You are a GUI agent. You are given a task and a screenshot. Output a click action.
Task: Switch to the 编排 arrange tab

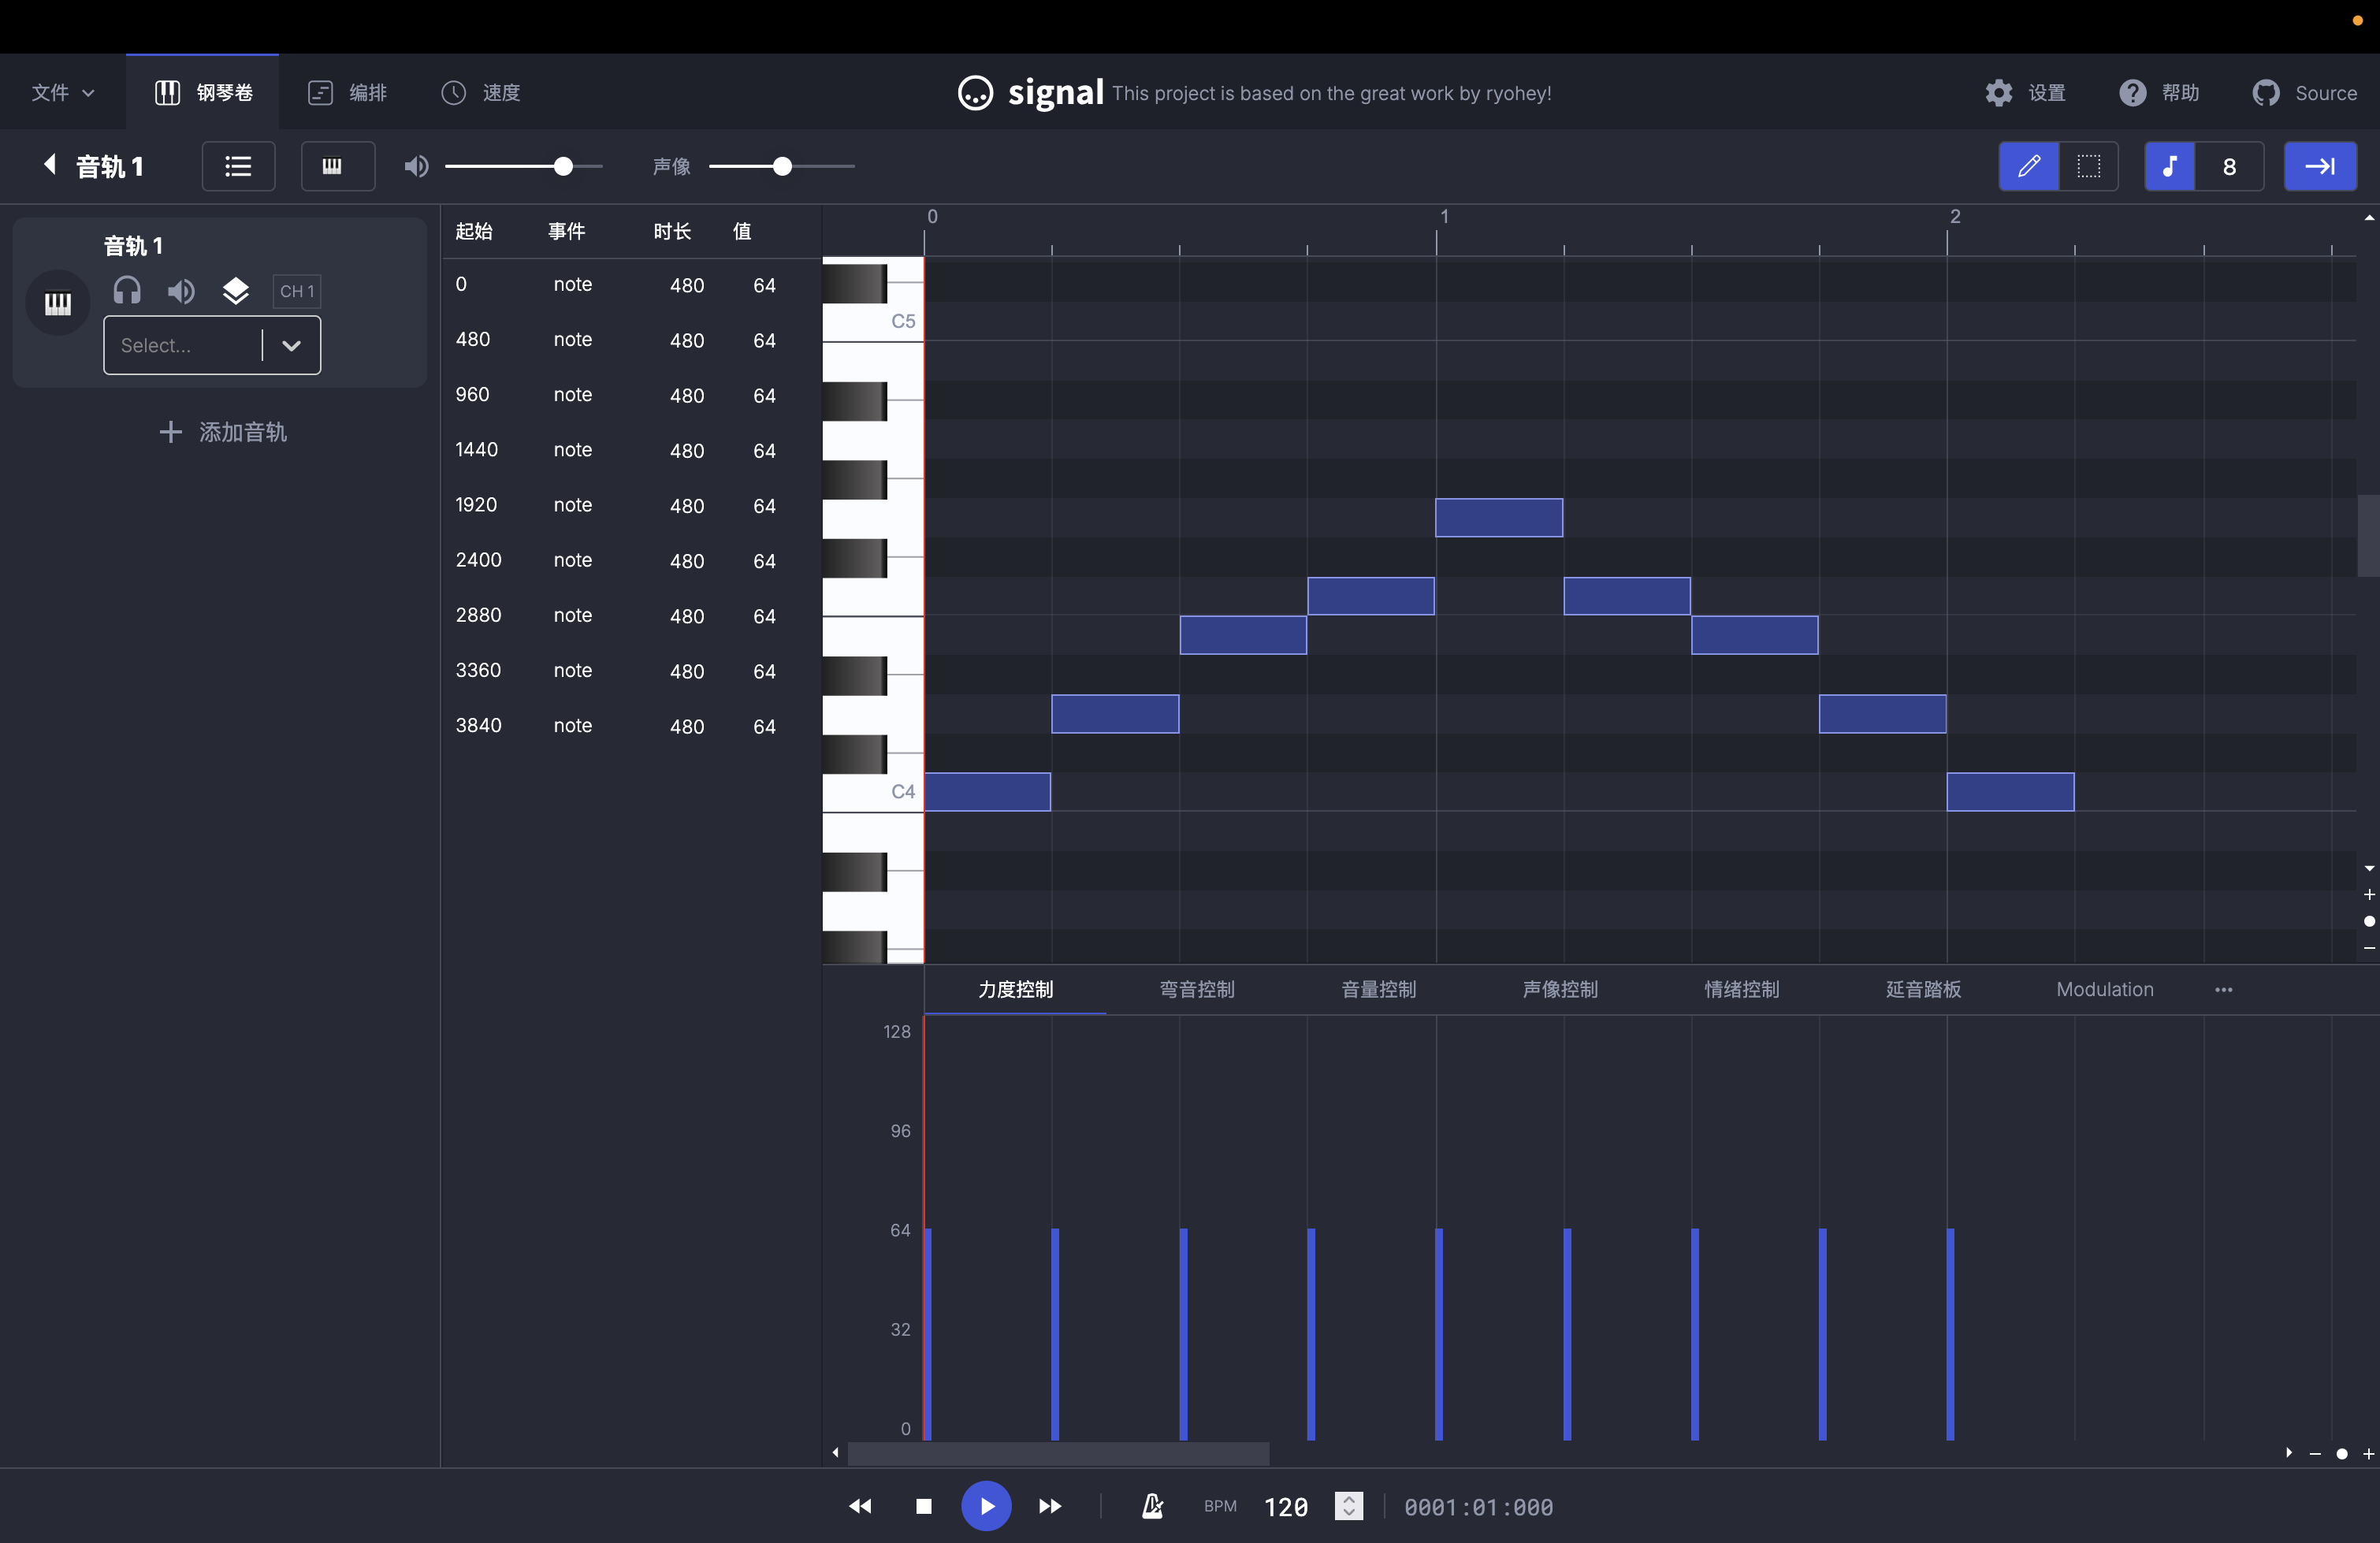(347, 92)
